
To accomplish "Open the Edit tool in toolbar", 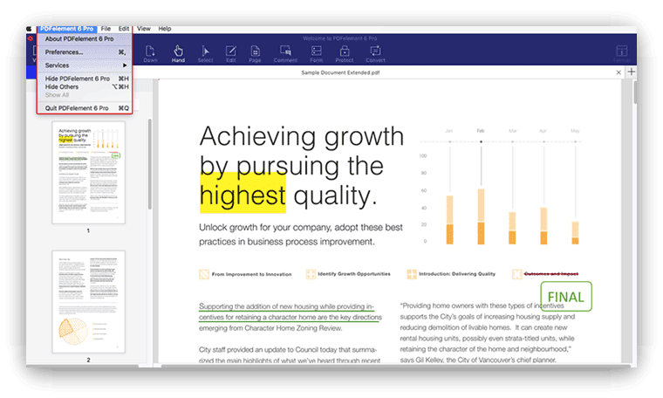I will (231, 53).
